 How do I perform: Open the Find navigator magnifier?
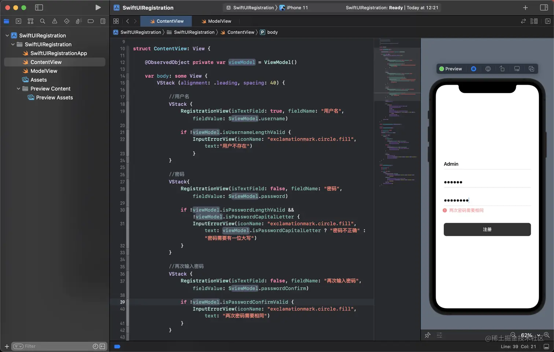coord(43,21)
